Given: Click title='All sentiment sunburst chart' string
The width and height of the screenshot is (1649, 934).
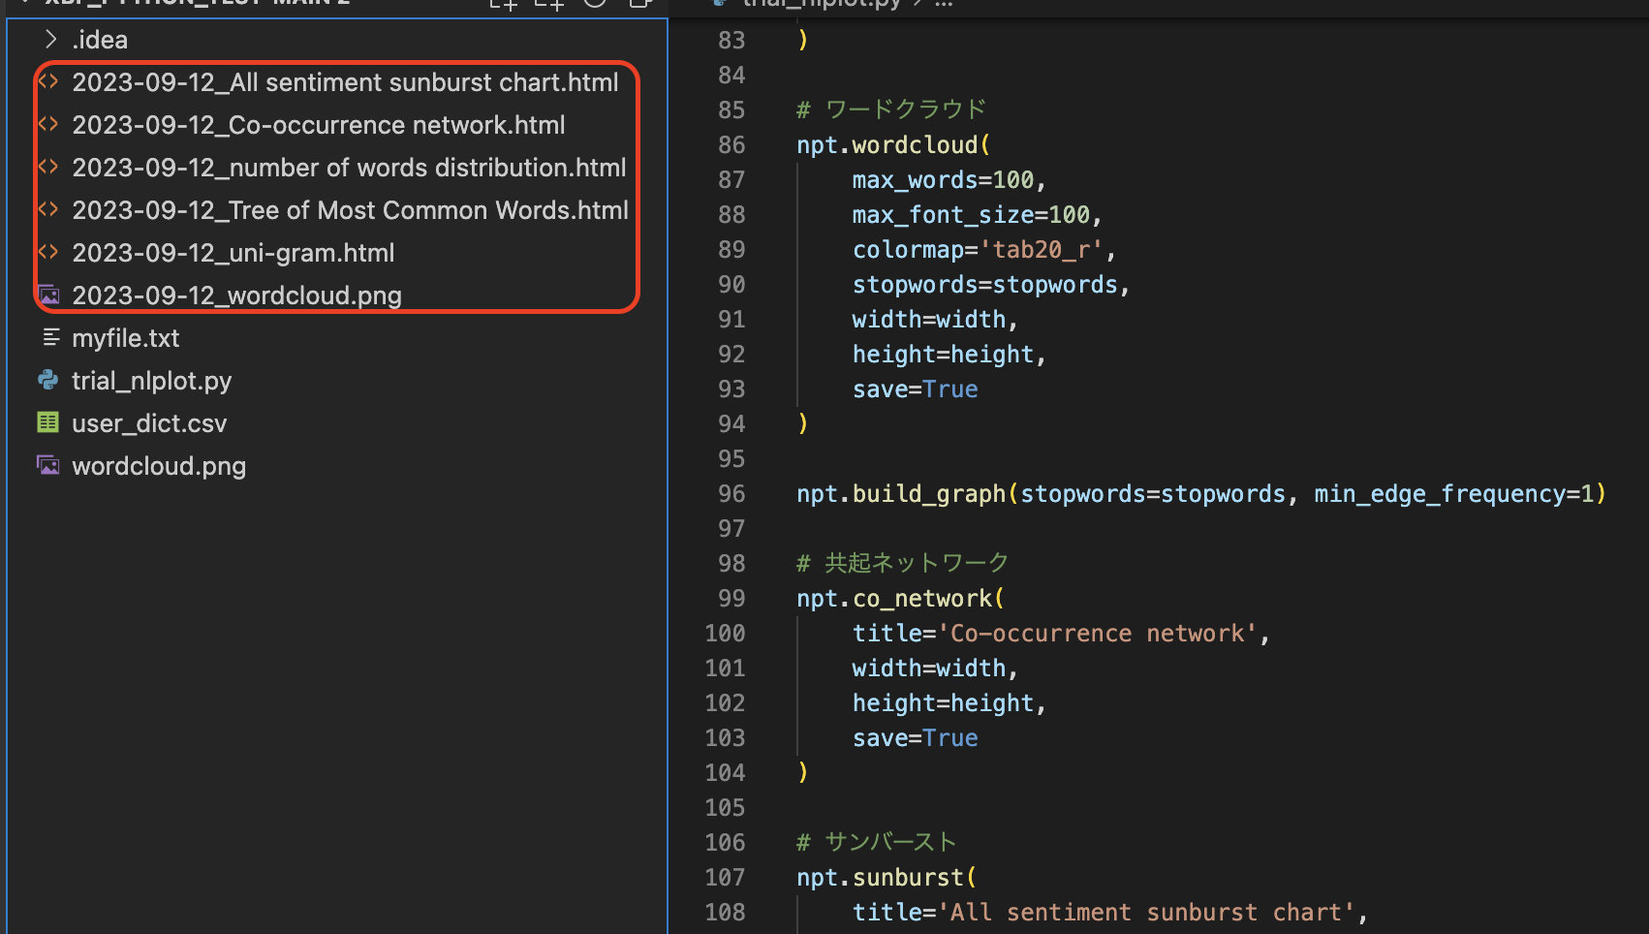Looking at the screenshot, I should click(x=1104, y=913).
